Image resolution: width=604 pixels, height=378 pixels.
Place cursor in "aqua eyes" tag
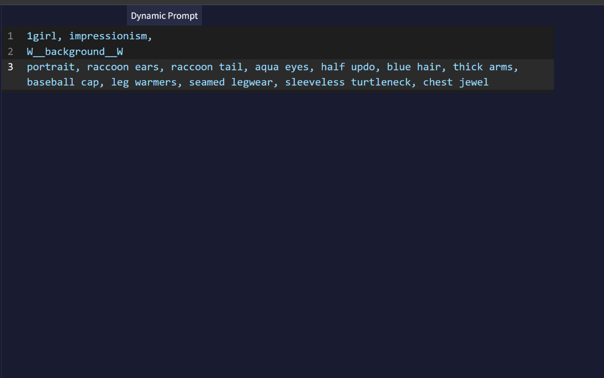[282, 67]
